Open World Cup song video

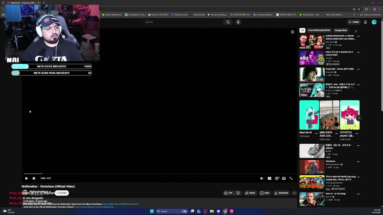pos(312,182)
